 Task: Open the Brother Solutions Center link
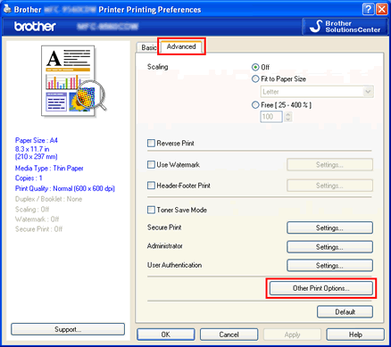pos(345,27)
